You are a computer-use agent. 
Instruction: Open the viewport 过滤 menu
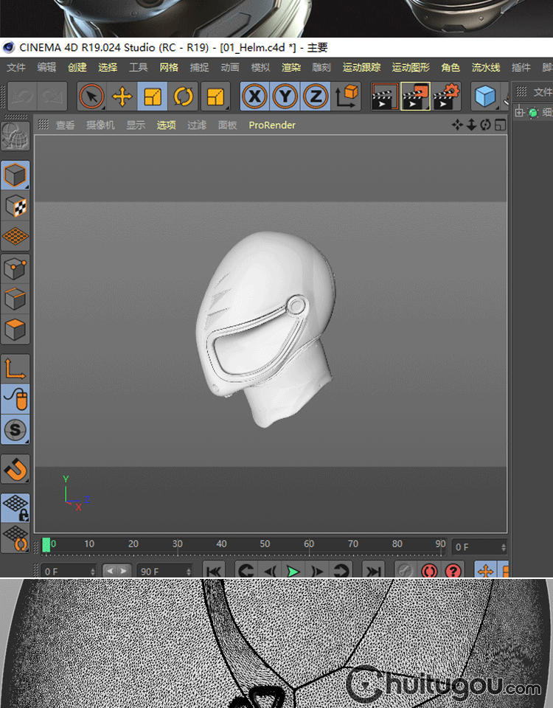(197, 125)
